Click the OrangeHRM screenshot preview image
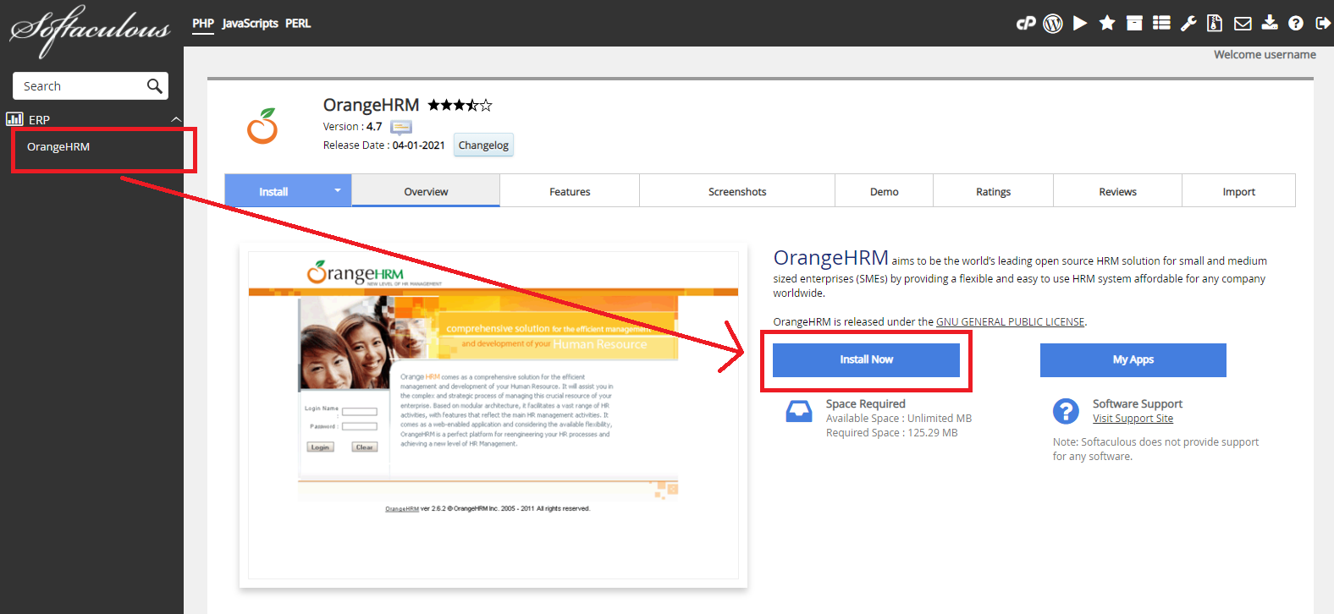The image size is (1334, 614). 493,414
